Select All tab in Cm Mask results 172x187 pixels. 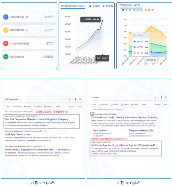click(94, 105)
